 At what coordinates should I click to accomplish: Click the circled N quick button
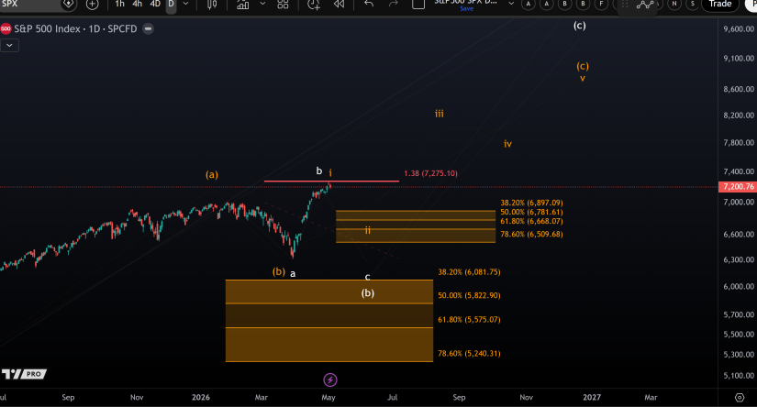point(674,4)
